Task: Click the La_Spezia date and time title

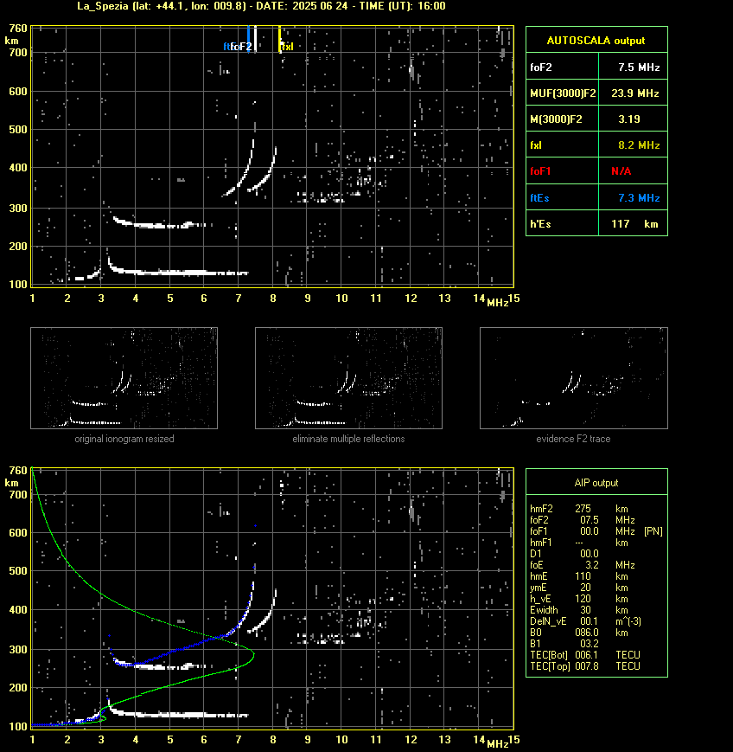Action: coord(261,6)
